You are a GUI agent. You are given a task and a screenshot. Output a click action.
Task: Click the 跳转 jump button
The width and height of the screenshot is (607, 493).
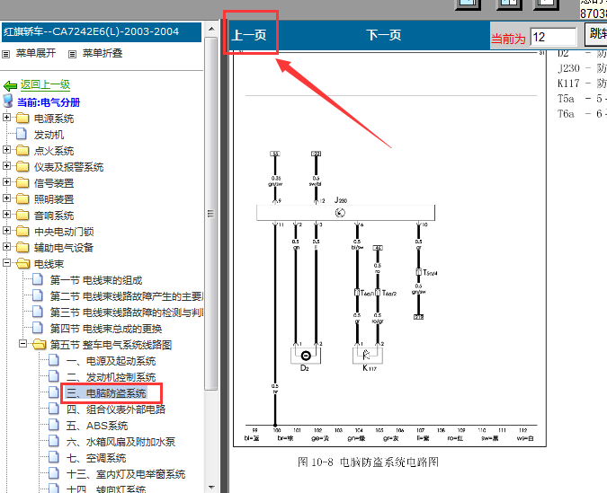(596, 33)
